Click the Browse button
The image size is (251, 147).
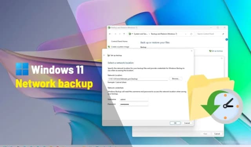176,79
